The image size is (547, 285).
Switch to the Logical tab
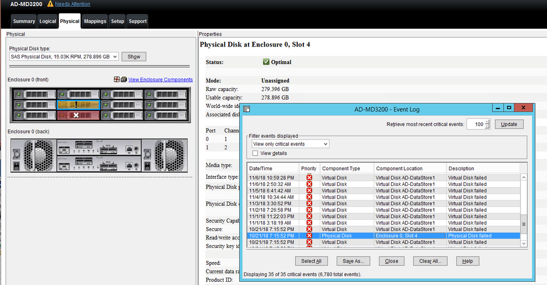(48, 21)
